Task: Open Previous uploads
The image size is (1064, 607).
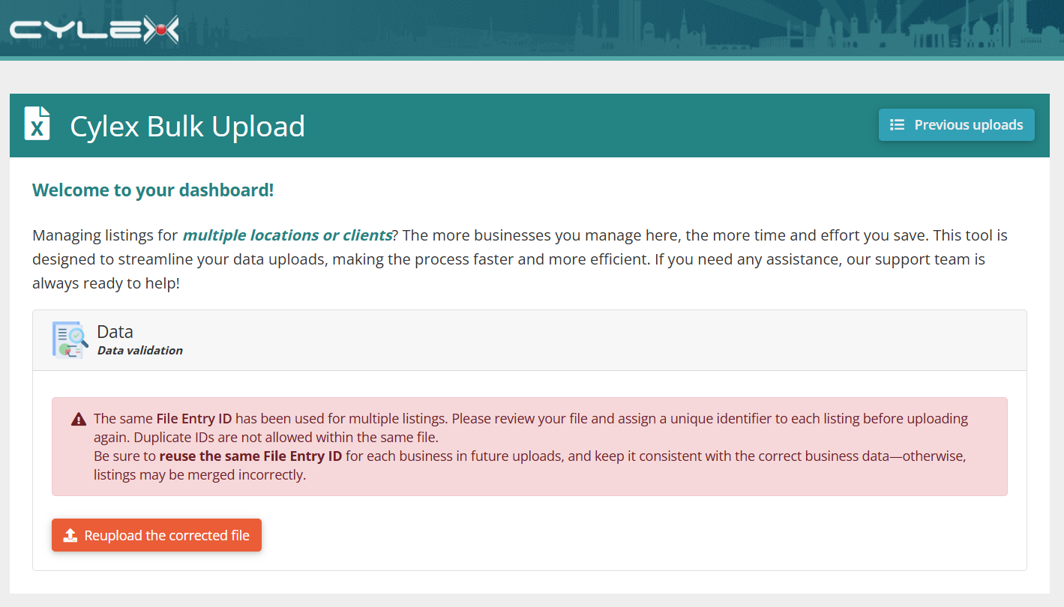Action: tap(956, 125)
